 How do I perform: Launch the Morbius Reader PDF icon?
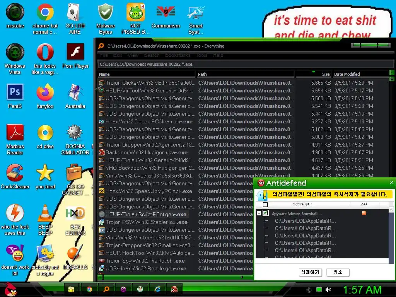point(15,139)
